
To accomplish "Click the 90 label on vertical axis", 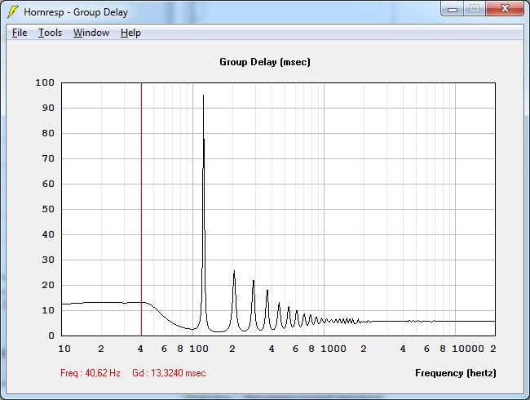I will click(x=48, y=108).
